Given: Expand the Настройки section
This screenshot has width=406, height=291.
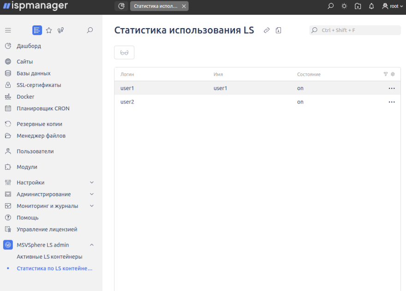Looking at the screenshot, I should pos(51,182).
